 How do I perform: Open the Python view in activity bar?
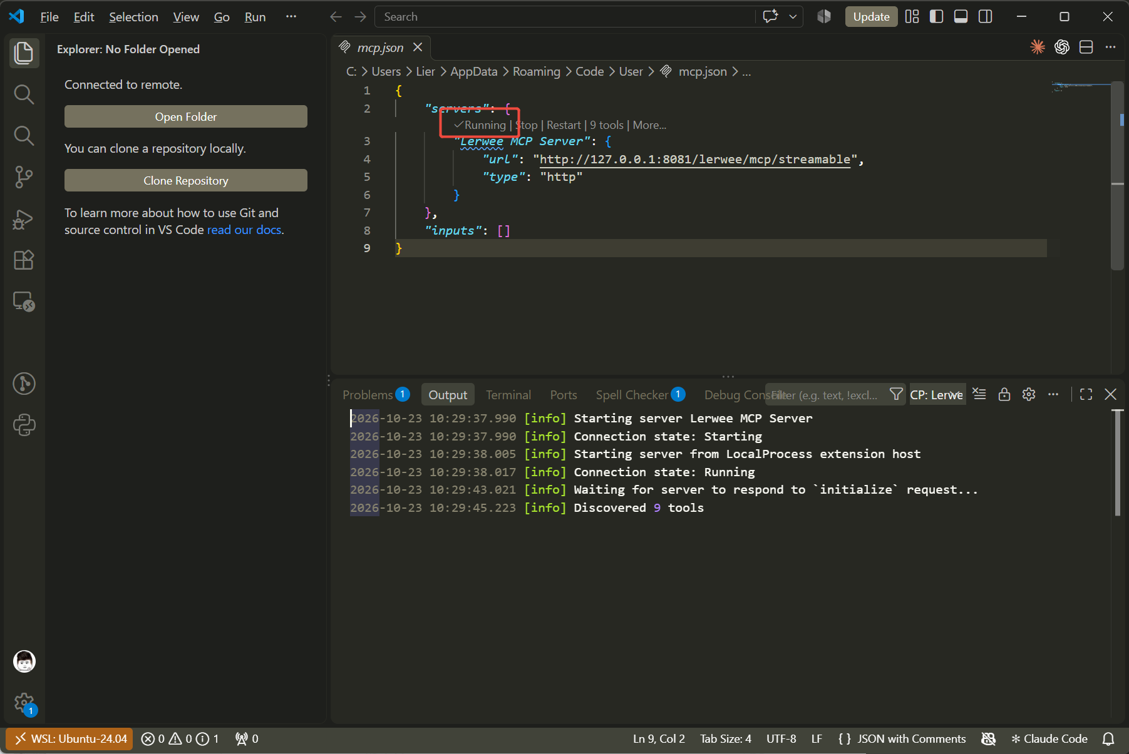(x=24, y=425)
